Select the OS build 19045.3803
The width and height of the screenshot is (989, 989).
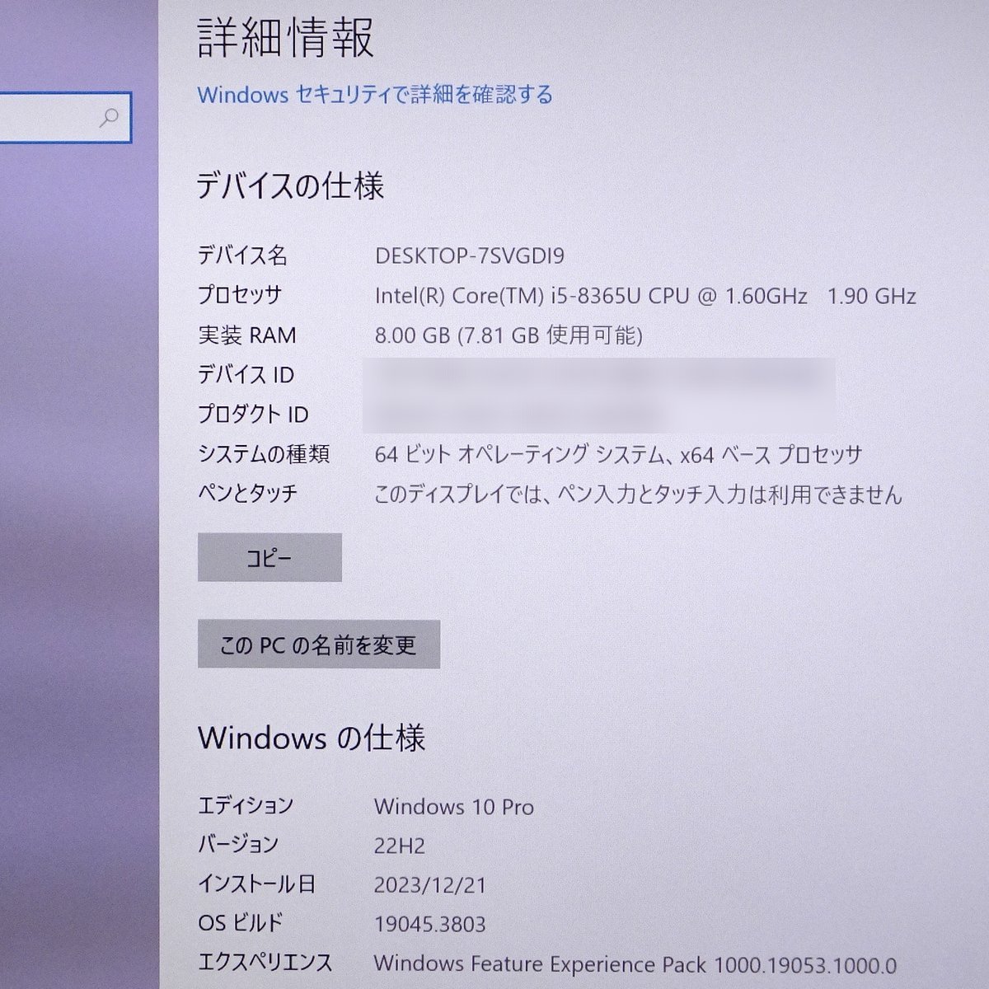pos(430,925)
